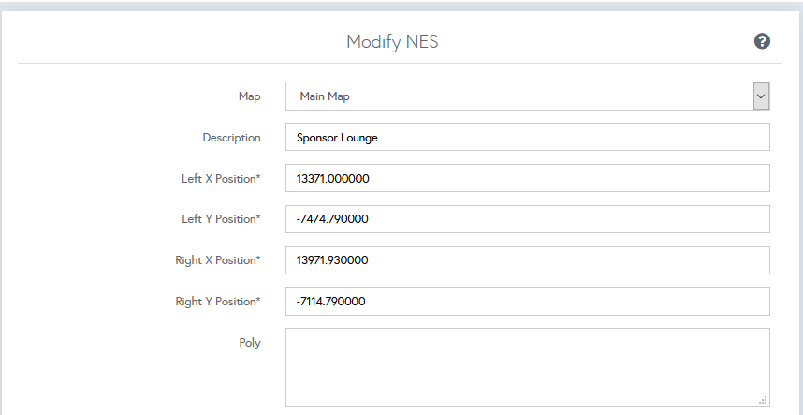The width and height of the screenshot is (803, 415).
Task: Click the Right Y Position* label
Action: (x=217, y=302)
